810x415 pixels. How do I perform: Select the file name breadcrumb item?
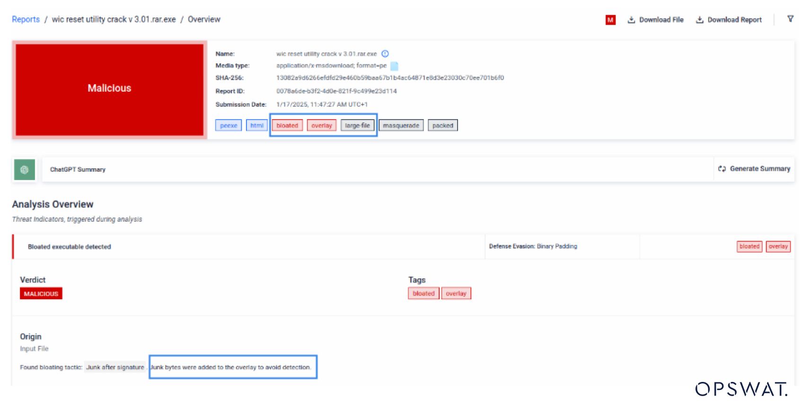click(x=114, y=19)
